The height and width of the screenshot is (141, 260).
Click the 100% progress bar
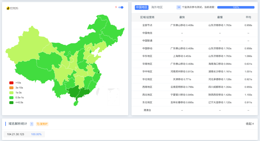(236, 7)
